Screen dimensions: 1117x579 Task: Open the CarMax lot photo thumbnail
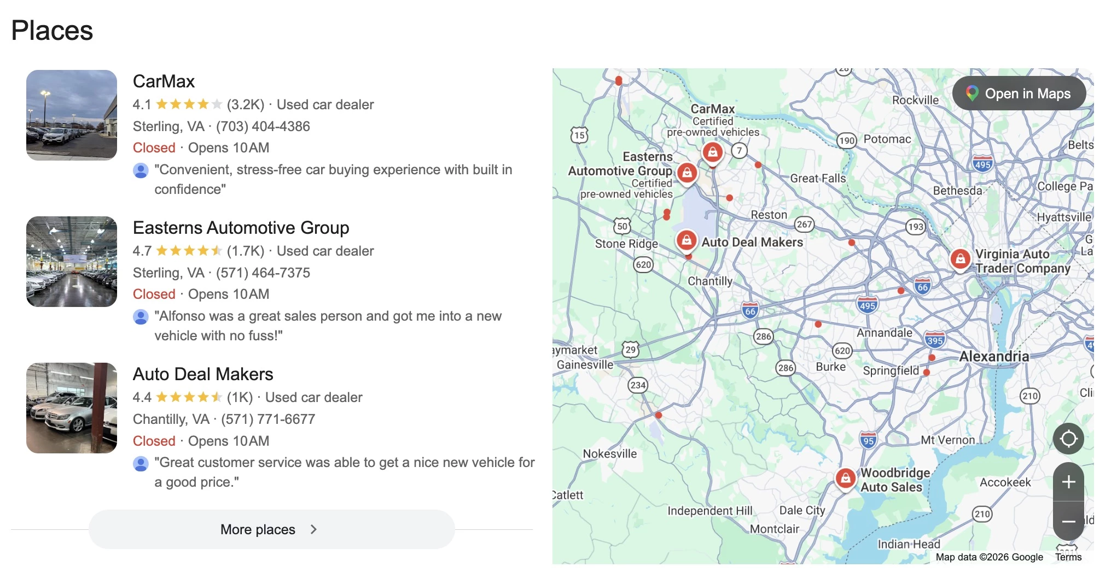[72, 115]
